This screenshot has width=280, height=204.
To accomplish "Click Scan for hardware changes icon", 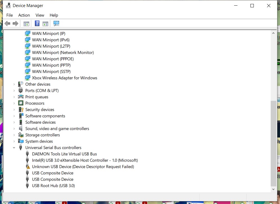I will [x=56, y=24].
